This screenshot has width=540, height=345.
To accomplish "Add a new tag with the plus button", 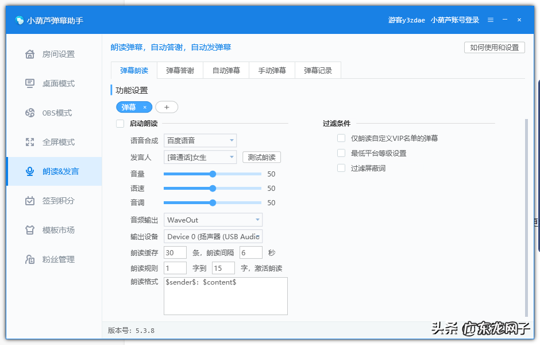I will (x=167, y=107).
